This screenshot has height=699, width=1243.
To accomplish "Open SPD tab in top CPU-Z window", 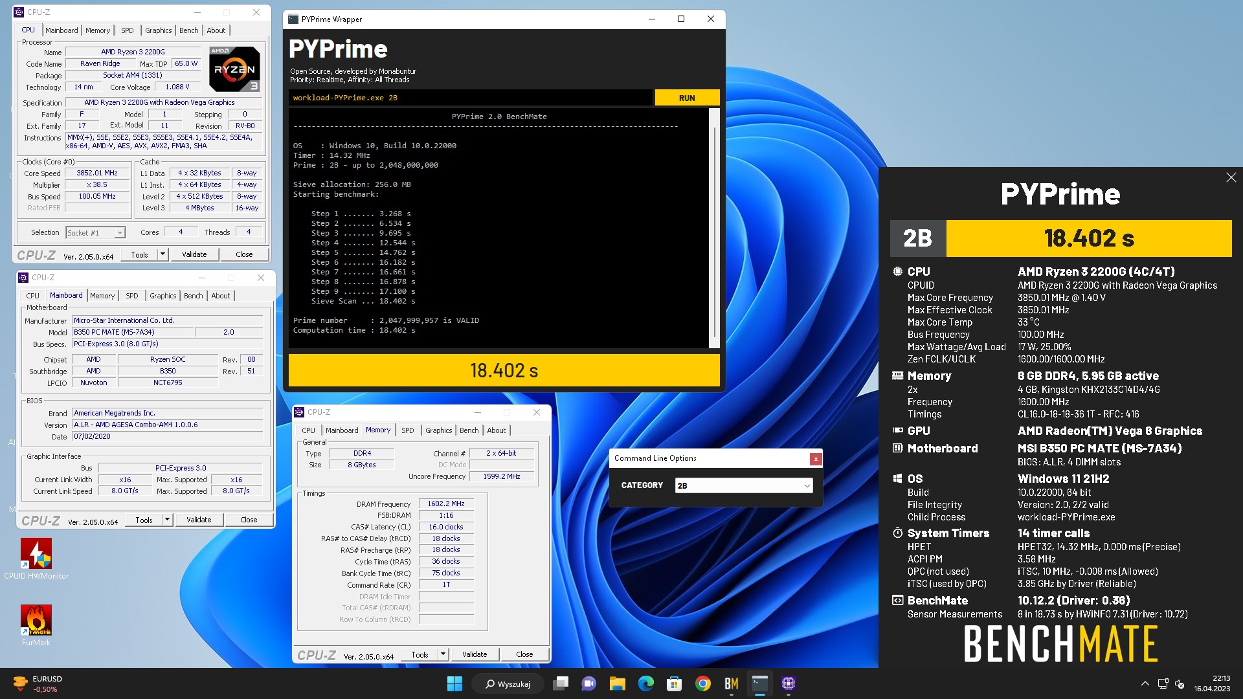I will [128, 30].
